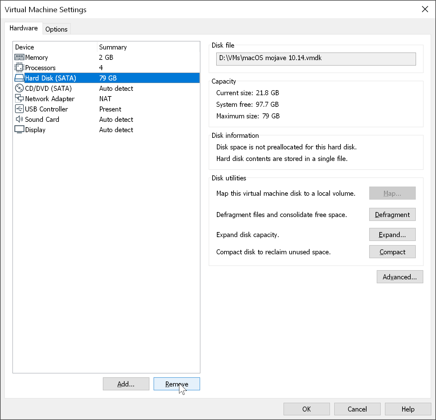Click the Sound Card speaker icon
This screenshot has width=436, height=420.
tap(19, 119)
